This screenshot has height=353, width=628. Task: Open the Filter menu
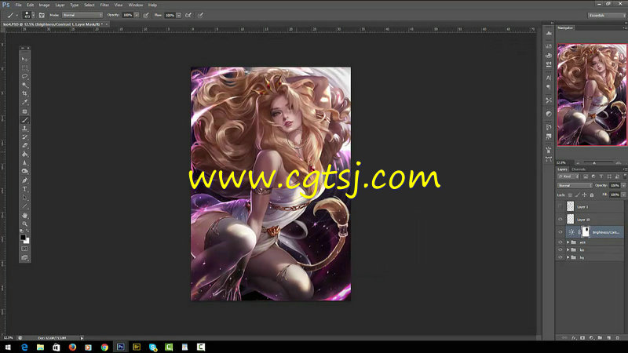104,5
